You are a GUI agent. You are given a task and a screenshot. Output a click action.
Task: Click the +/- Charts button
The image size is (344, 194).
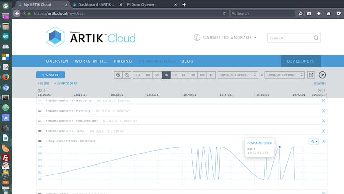coord(51,75)
